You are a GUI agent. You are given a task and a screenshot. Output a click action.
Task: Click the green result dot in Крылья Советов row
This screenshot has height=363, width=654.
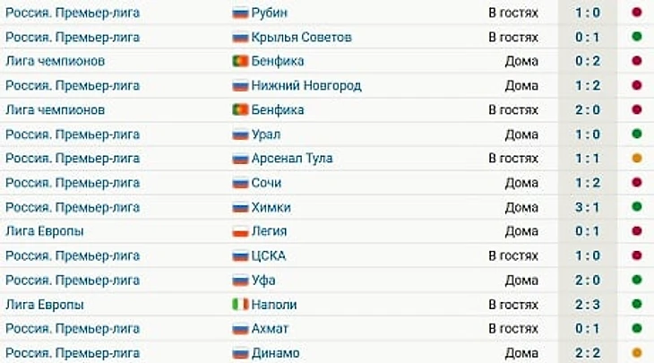(636, 37)
